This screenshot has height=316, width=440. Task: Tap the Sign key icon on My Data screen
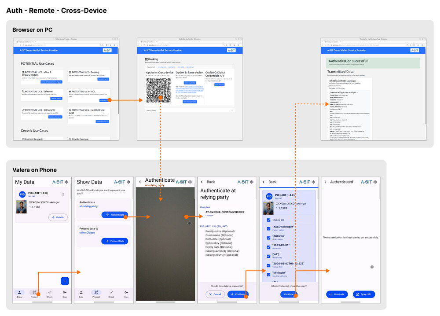tap(65, 293)
